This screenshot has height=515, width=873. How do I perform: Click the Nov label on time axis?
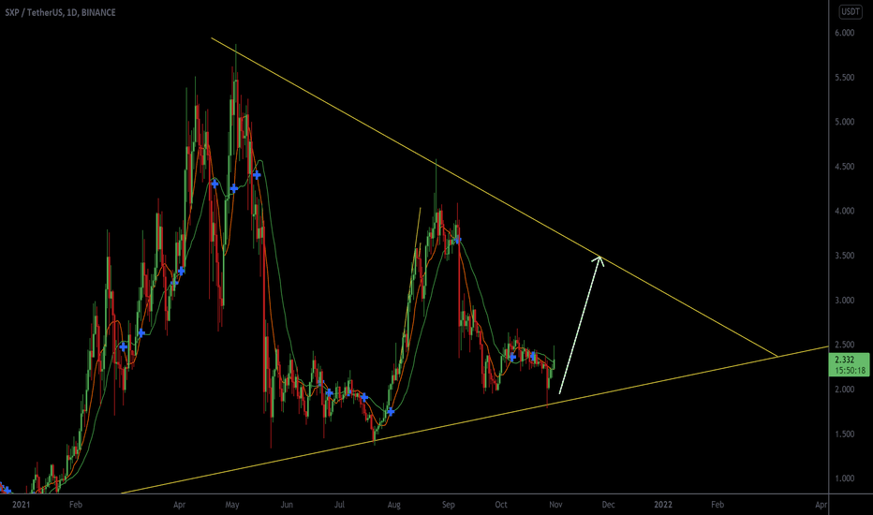pos(555,505)
